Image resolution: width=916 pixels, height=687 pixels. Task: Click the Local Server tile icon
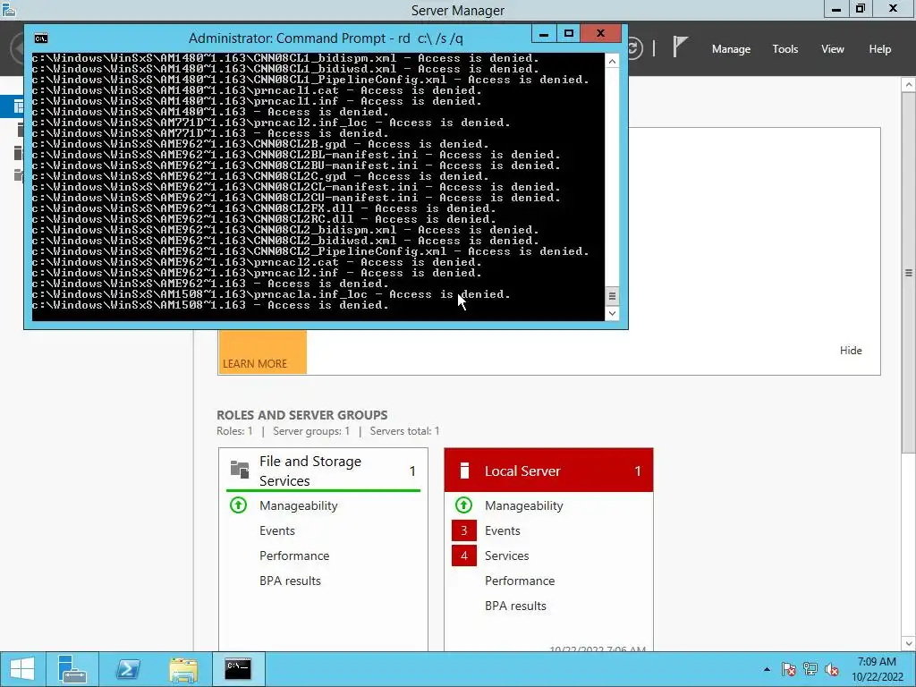pos(464,471)
